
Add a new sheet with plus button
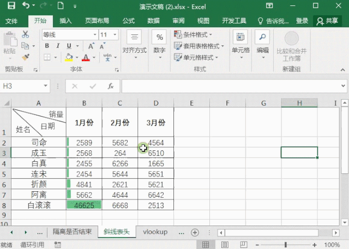pyautogui.click(x=195, y=233)
